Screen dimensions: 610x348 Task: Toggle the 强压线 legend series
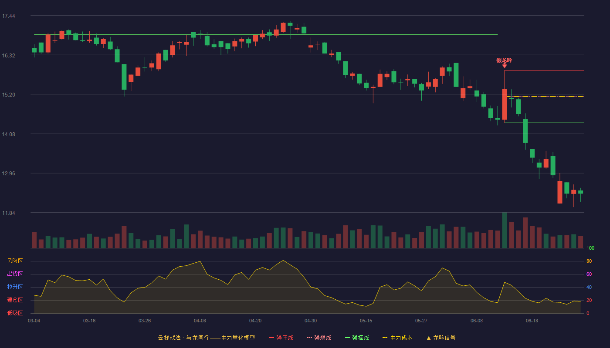click(281, 338)
